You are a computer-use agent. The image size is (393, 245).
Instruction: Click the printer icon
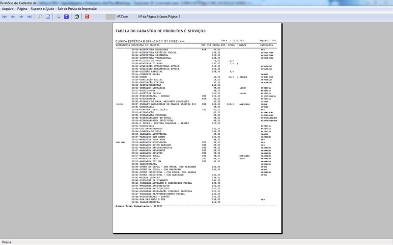[58, 17]
